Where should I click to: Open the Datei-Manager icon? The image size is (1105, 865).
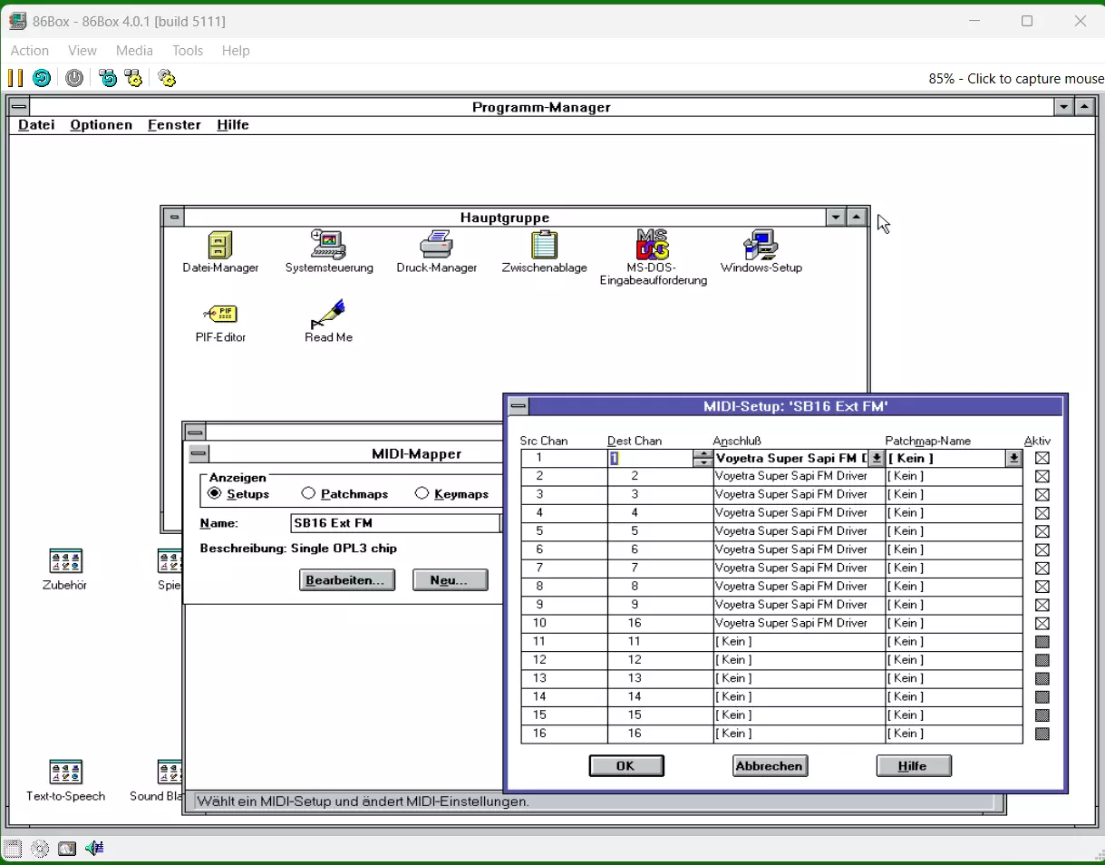click(x=220, y=245)
